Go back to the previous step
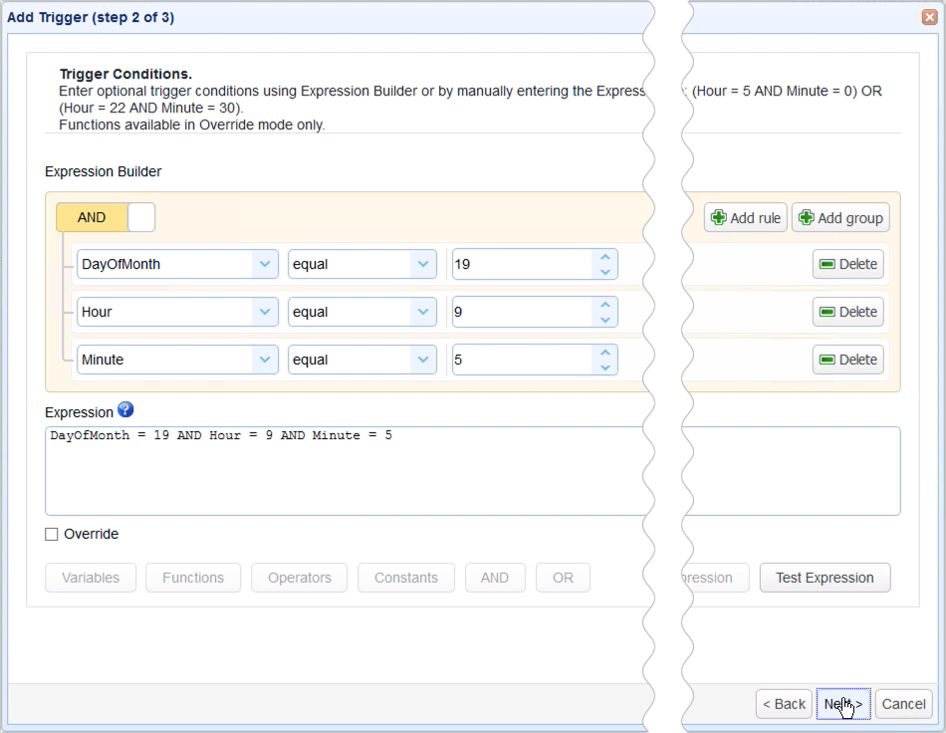 coord(784,704)
